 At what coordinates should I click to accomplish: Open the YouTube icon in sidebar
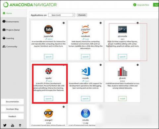(x=13, y=125)
